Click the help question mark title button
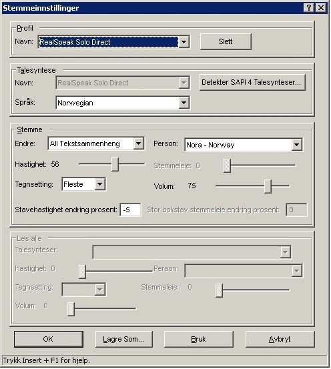Image resolution: width=331 pixels, height=369 pixels. tap(309, 8)
